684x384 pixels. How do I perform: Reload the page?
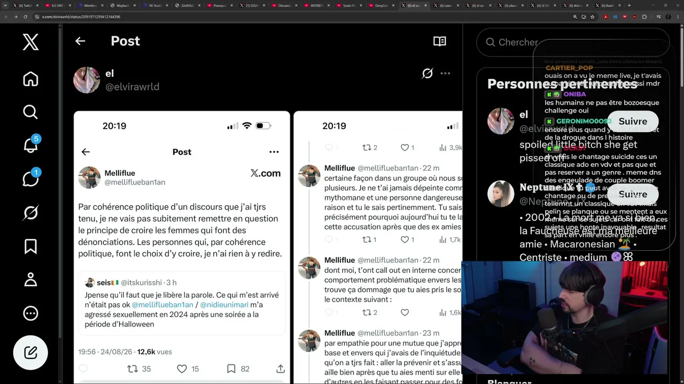point(26,17)
